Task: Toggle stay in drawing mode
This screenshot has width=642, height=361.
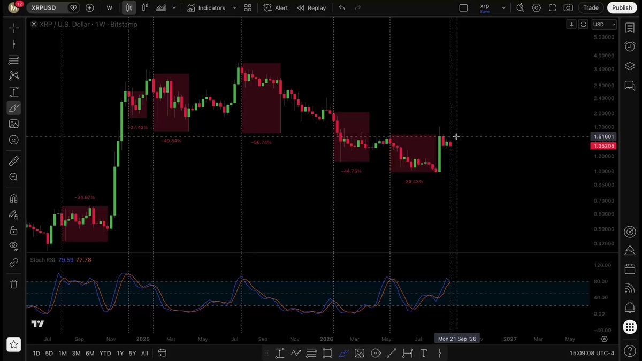Action: (x=14, y=214)
